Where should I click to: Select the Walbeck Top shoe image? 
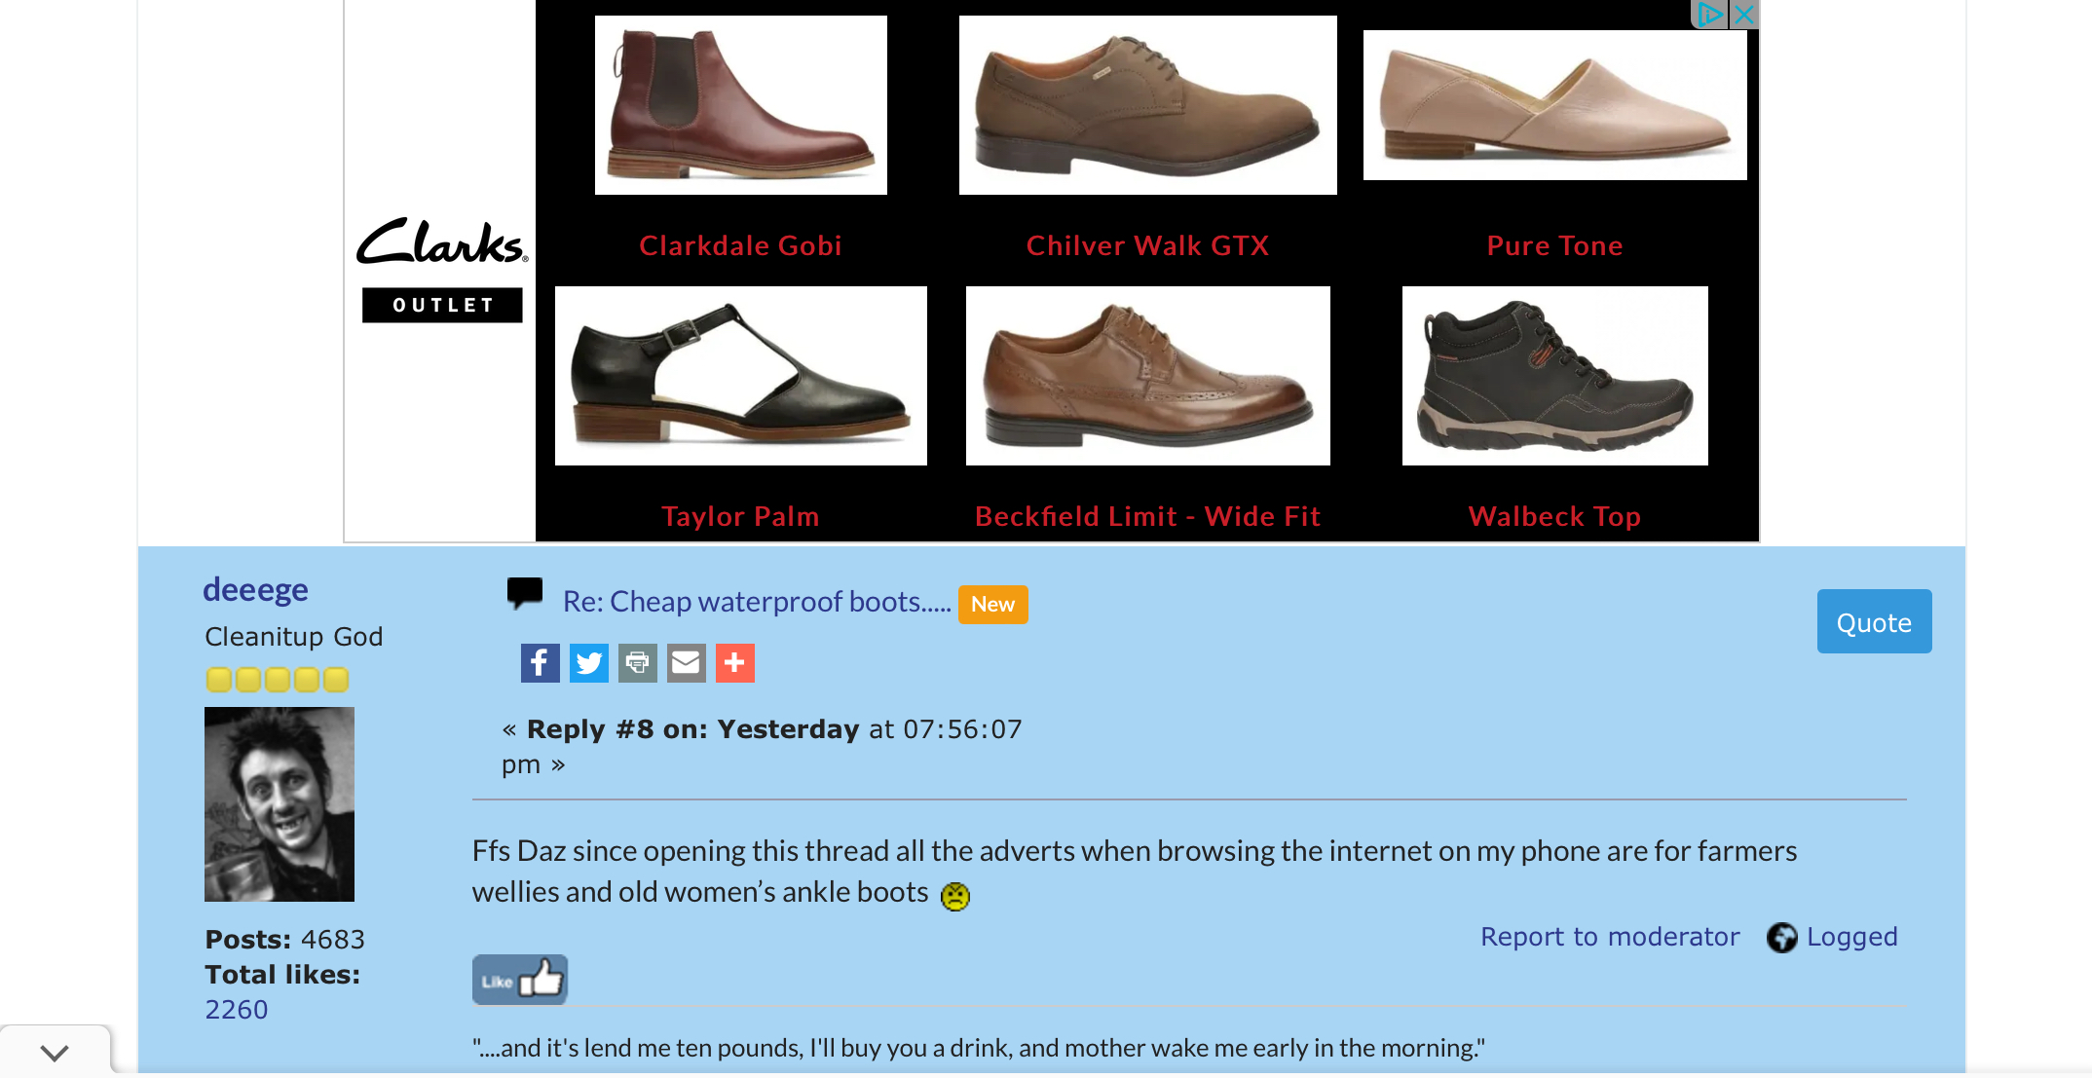(1555, 376)
